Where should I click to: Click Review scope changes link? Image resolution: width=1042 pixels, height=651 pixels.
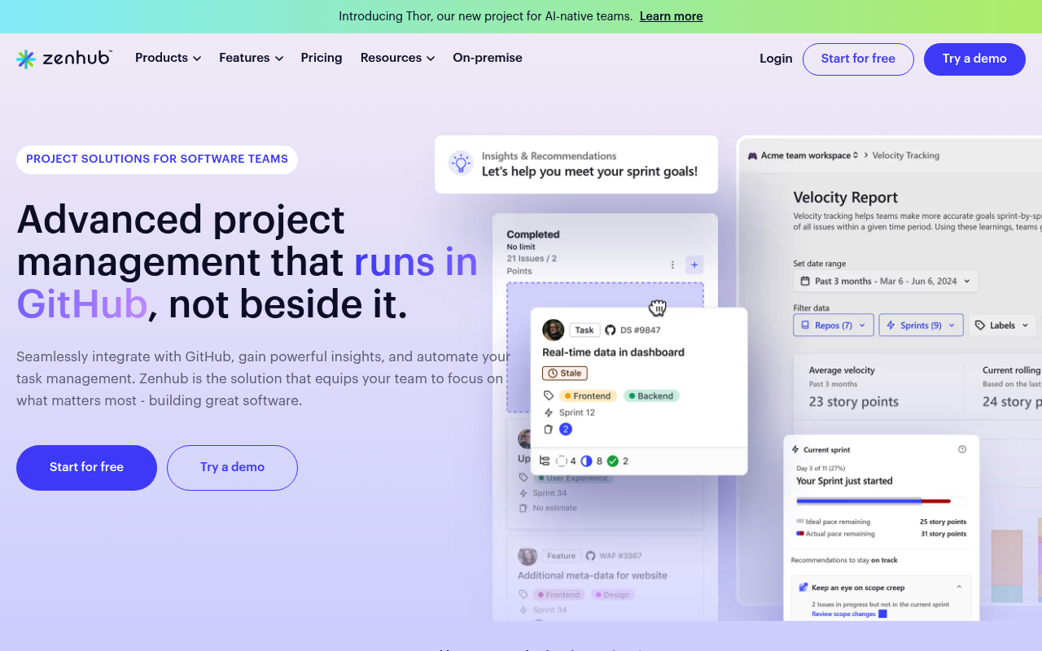(x=843, y=614)
